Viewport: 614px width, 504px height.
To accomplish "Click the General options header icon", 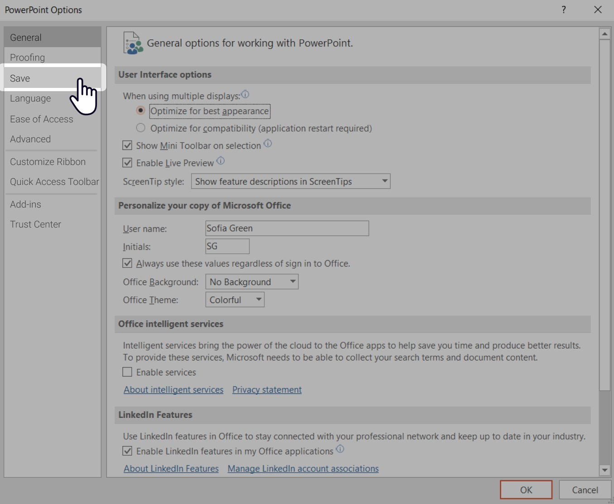I will click(133, 43).
